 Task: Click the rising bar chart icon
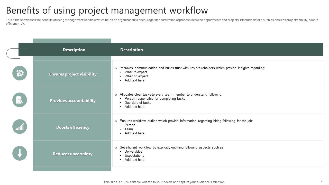[x=20, y=127]
